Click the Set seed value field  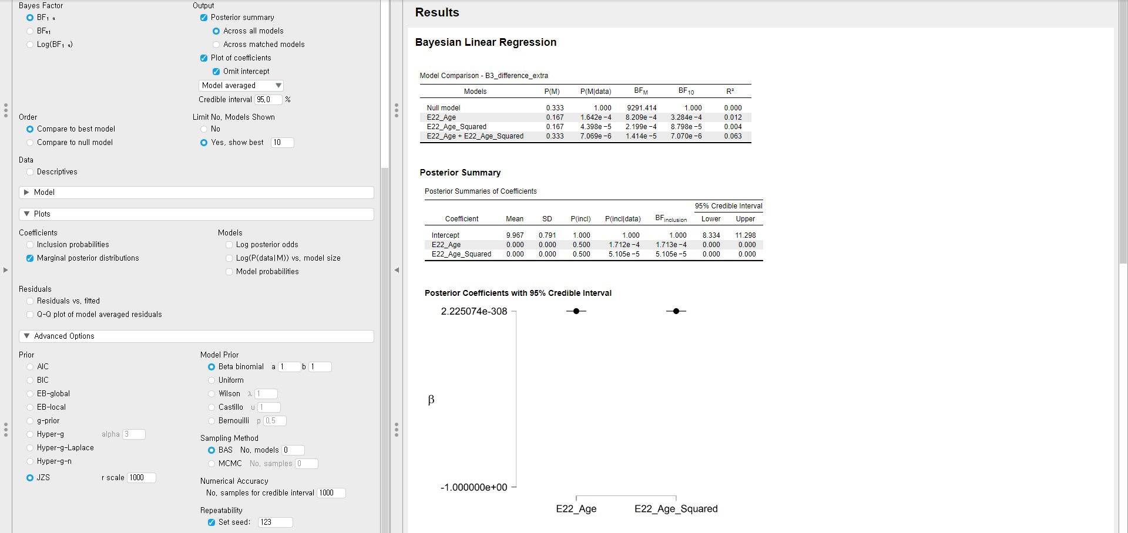click(275, 522)
